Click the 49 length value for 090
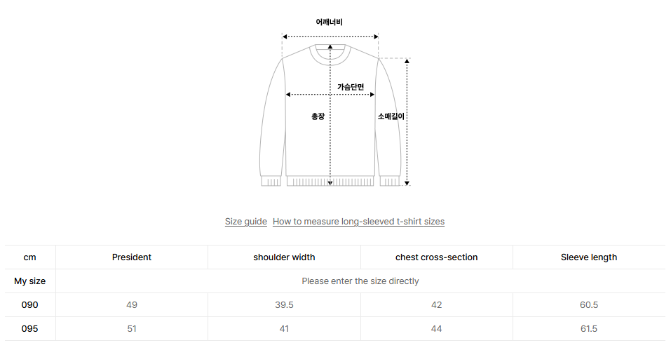This screenshot has width=671, height=343. click(x=132, y=305)
